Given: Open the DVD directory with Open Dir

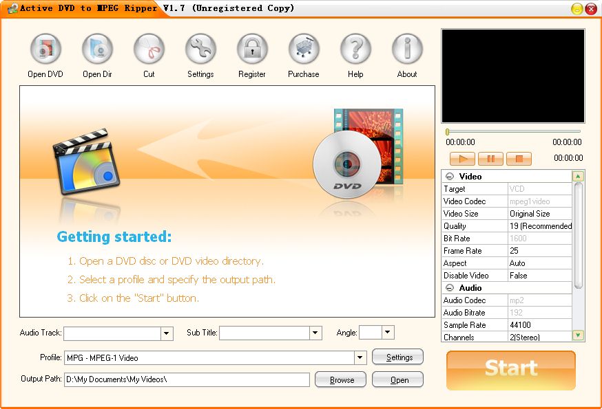Looking at the screenshot, I should click(97, 49).
